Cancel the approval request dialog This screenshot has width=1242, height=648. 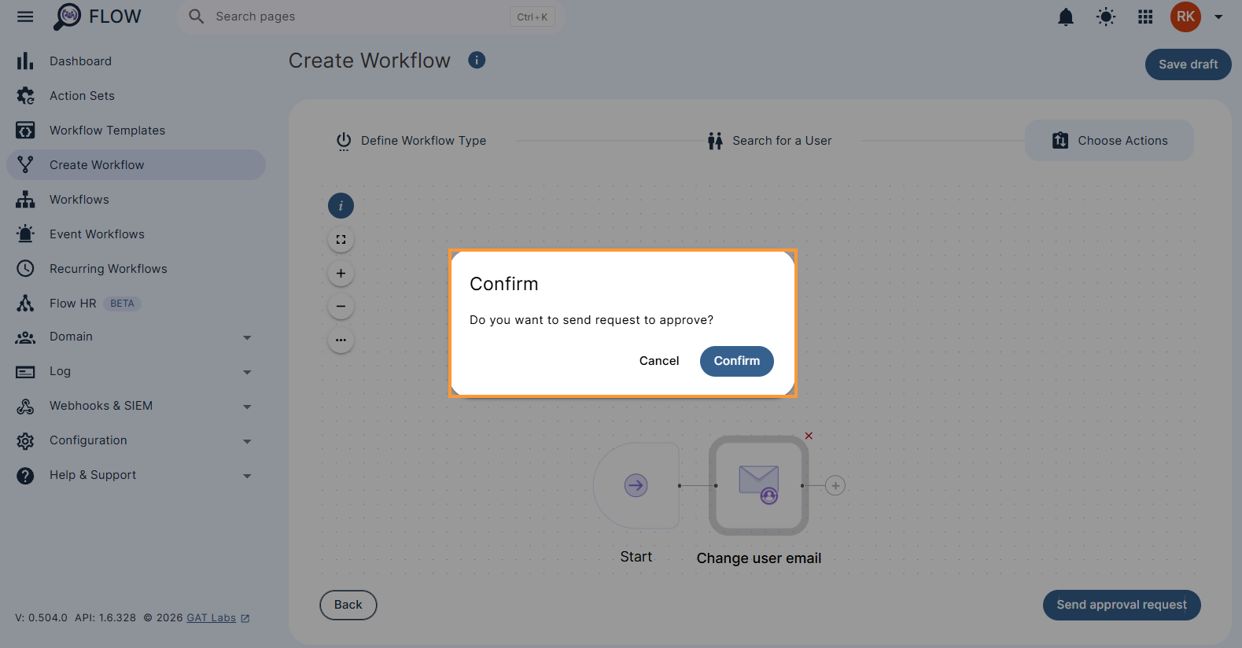(659, 361)
